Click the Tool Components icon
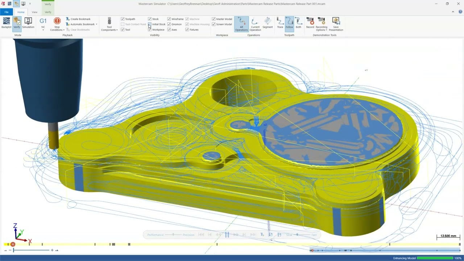Screen dimensions: 464x261 tap(109, 21)
